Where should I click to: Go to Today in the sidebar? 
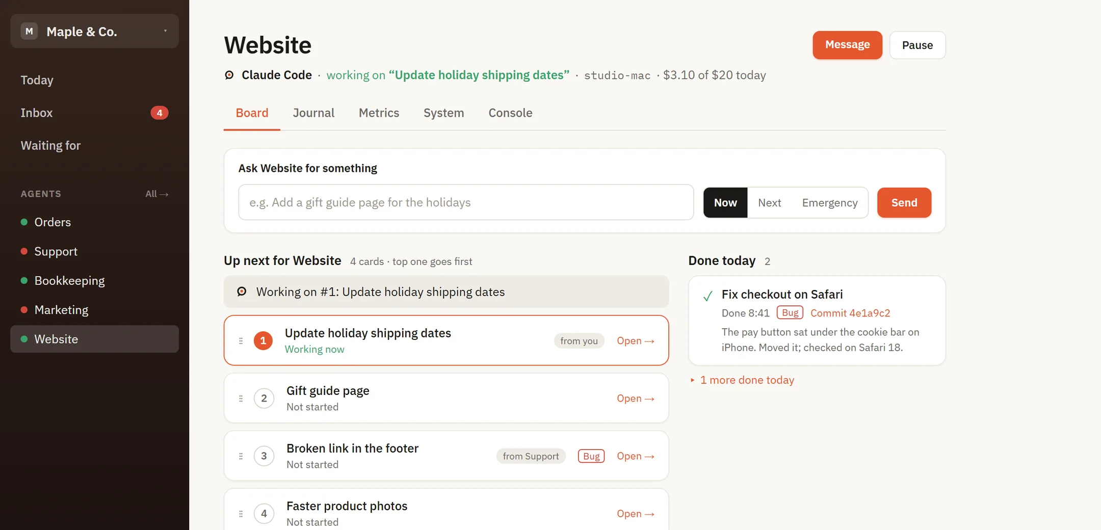coord(37,80)
